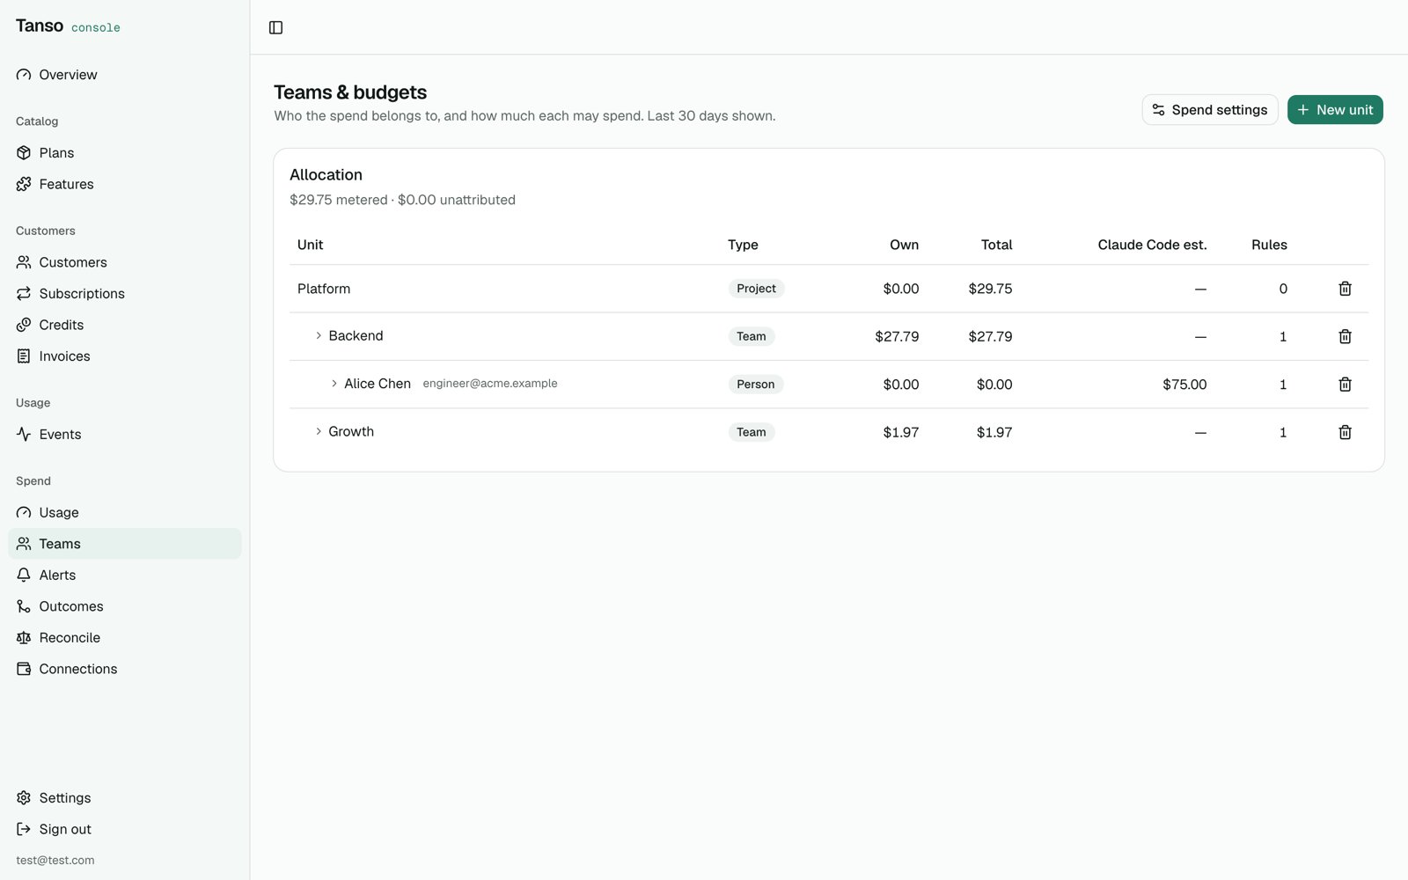The width and height of the screenshot is (1408, 880).
Task: Click the Project type badge
Action: 756,289
